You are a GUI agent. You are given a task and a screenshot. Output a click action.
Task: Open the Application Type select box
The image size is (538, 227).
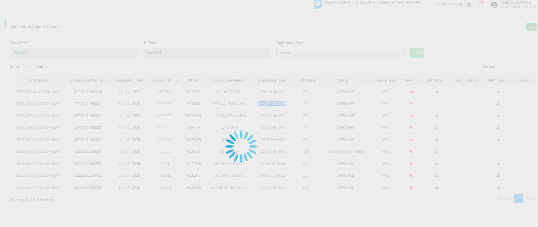pyautogui.click(x=340, y=53)
